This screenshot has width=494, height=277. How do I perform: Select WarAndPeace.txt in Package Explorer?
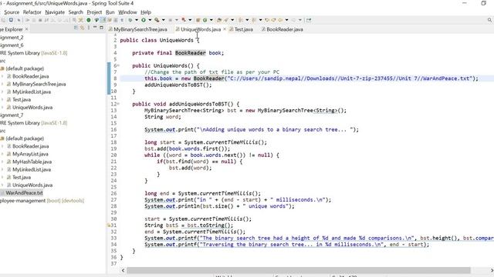tap(24, 193)
